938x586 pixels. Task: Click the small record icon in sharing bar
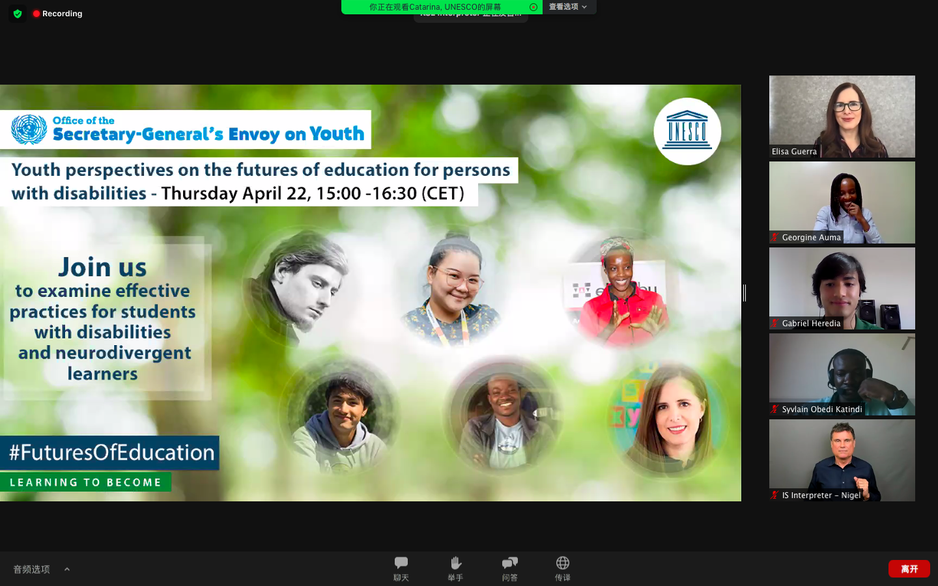coord(533,7)
